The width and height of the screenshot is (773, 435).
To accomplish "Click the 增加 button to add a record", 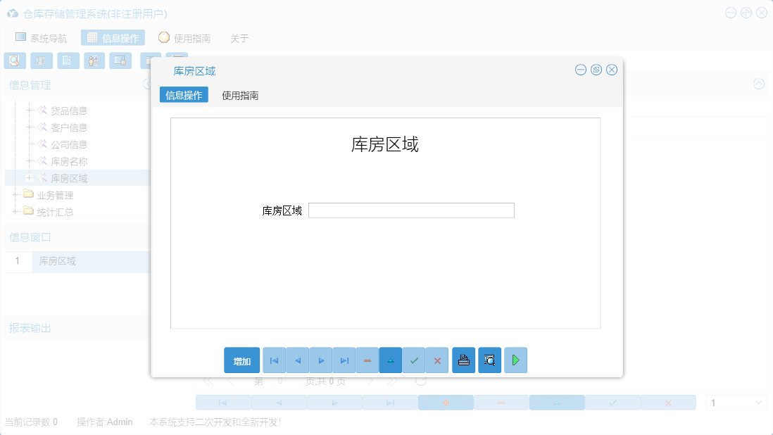I will coord(241,360).
